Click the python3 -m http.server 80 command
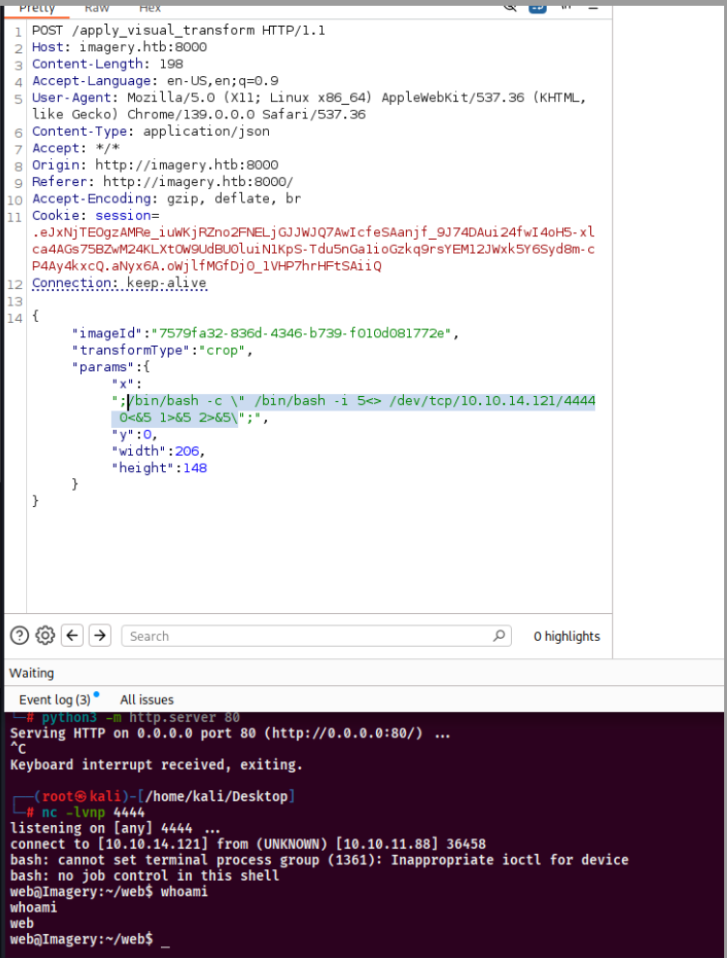Viewport: 727px width, 958px height. [x=141, y=717]
